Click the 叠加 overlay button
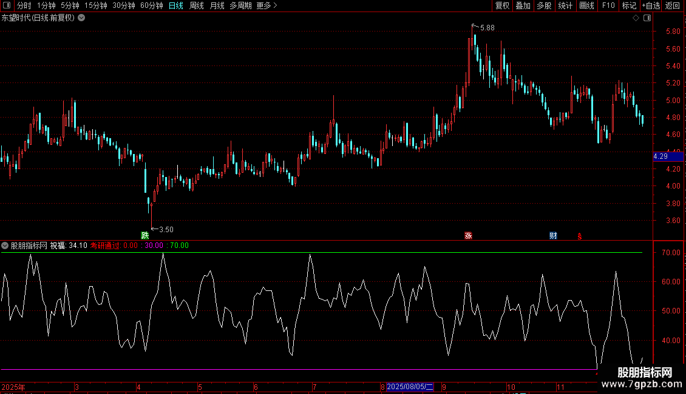The height and width of the screenshot is (394, 686). coord(523,5)
